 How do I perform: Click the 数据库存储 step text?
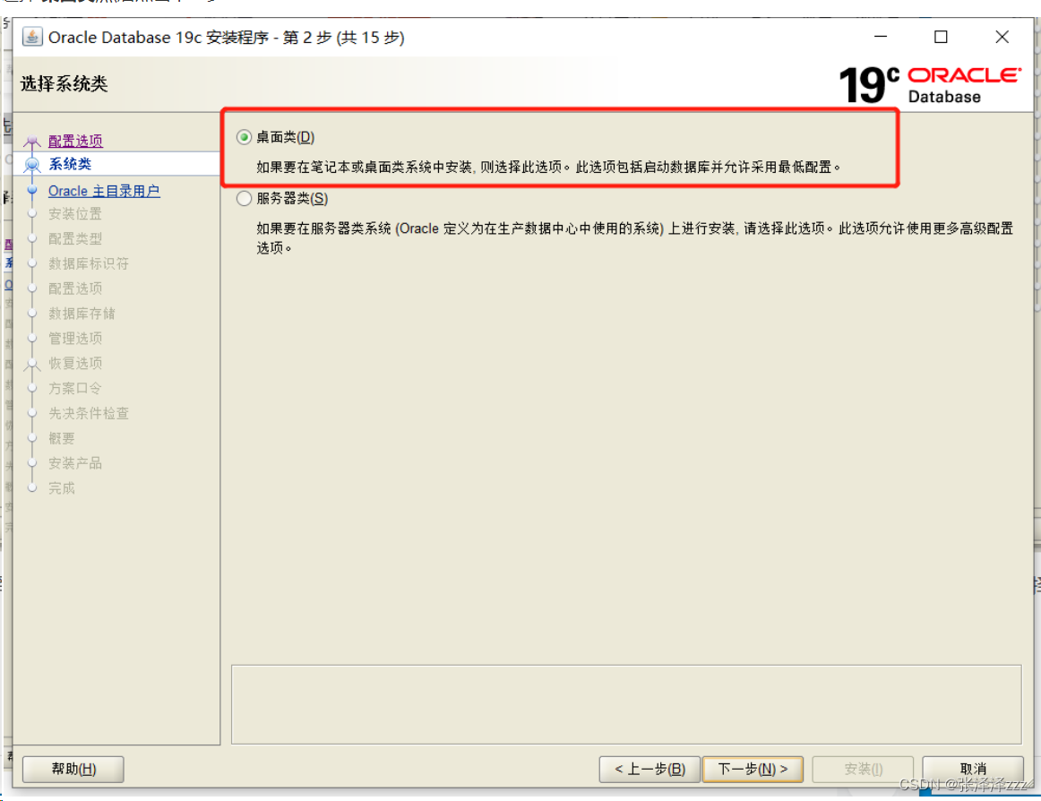pos(82,314)
